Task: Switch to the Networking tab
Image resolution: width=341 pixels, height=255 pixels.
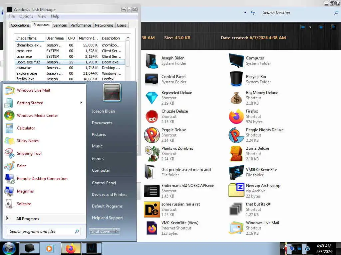Action: pos(104,25)
